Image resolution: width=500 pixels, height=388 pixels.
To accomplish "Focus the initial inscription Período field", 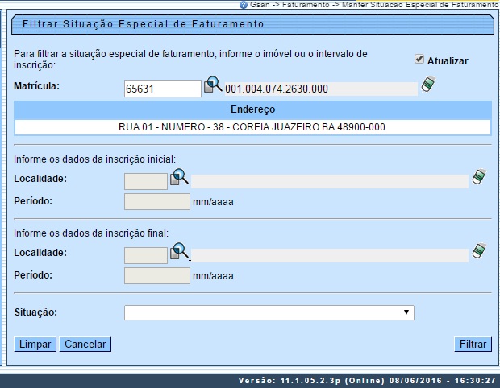I will 156,201.
